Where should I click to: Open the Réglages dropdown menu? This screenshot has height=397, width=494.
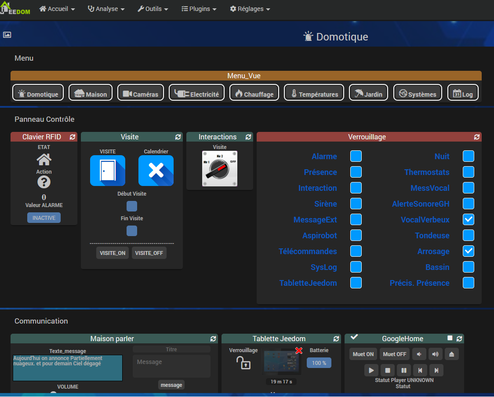pos(250,9)
